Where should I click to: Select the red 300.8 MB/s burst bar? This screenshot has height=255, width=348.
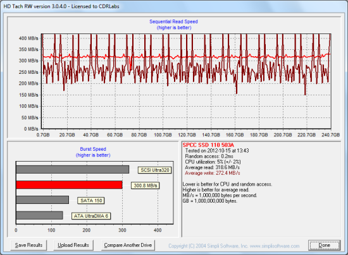point(69,185)
